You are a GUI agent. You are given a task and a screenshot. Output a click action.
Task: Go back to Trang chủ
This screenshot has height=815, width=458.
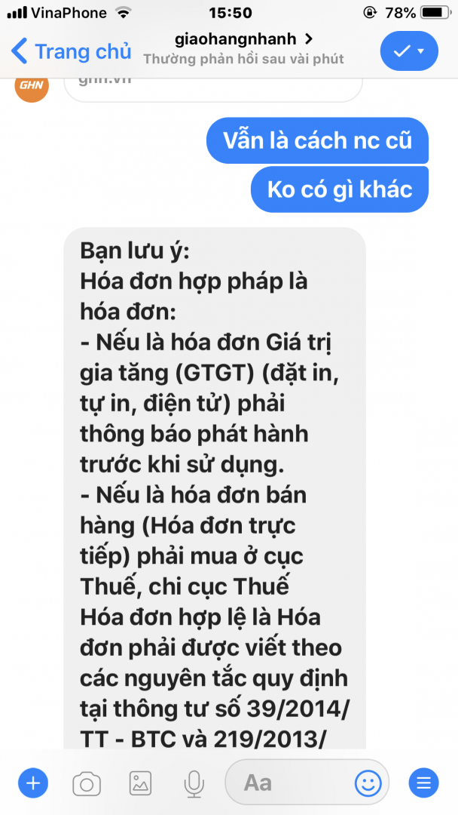71,51
